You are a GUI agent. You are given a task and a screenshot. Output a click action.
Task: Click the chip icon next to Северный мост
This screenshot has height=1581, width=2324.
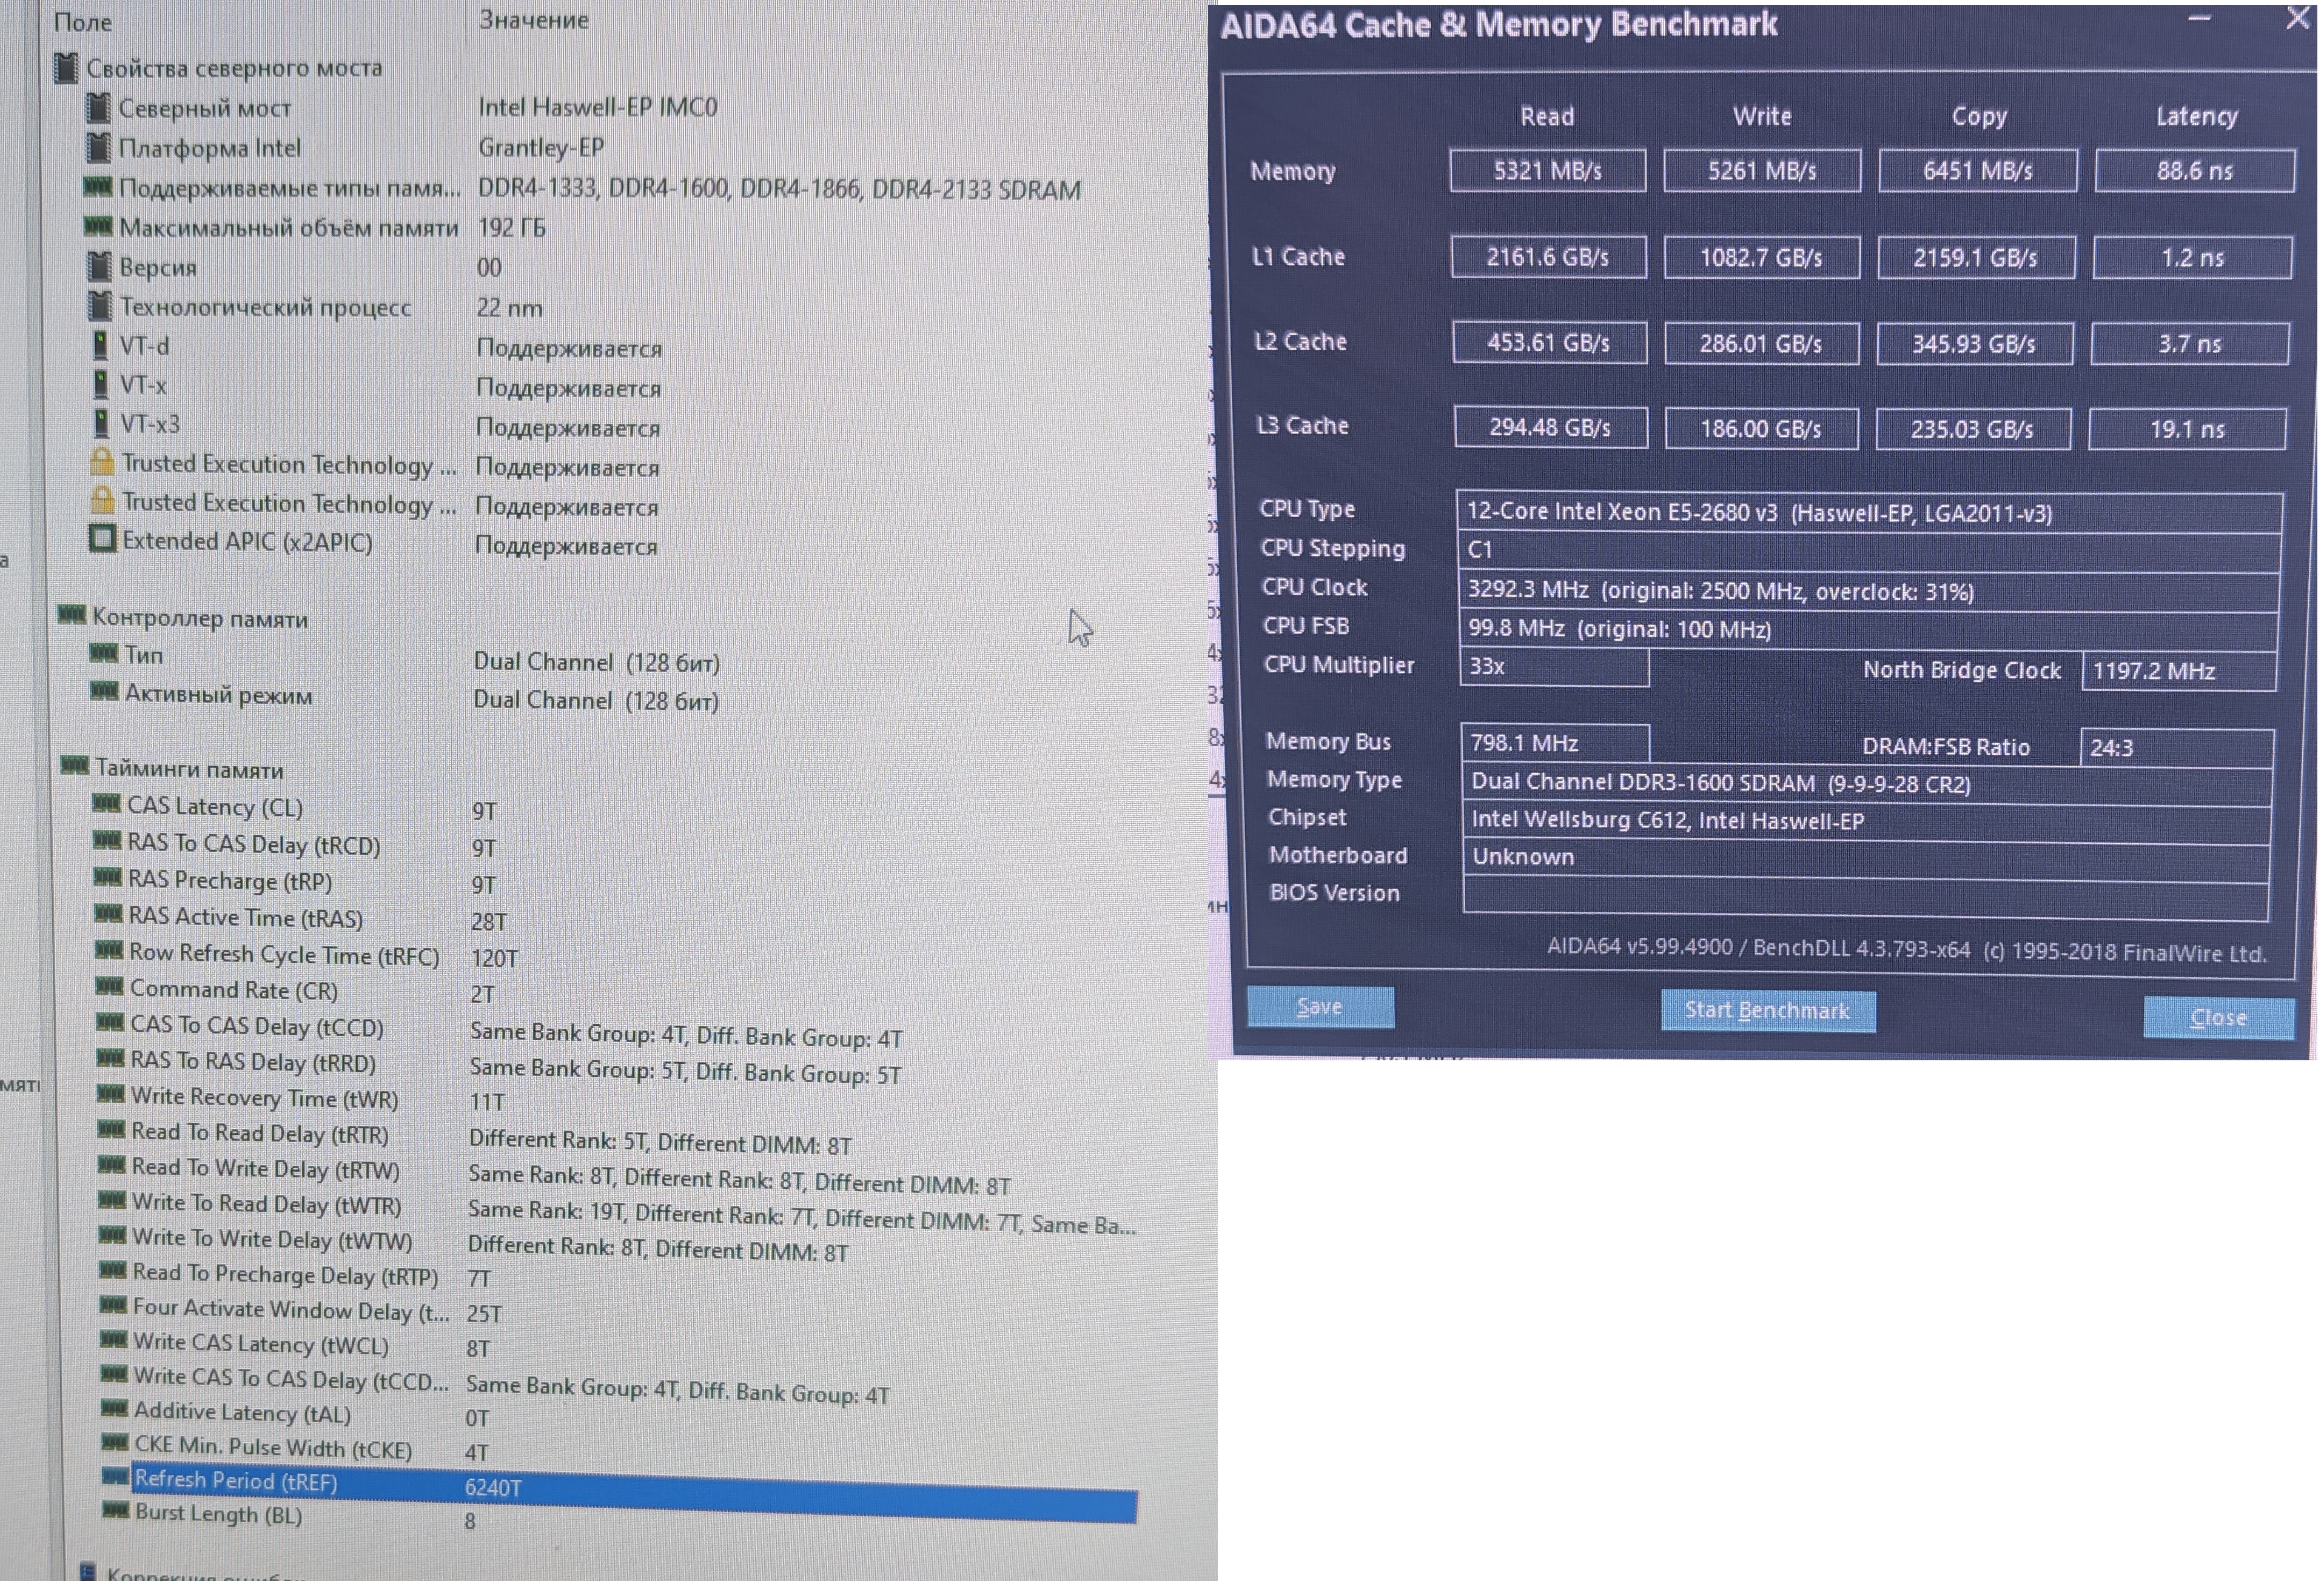98,107
